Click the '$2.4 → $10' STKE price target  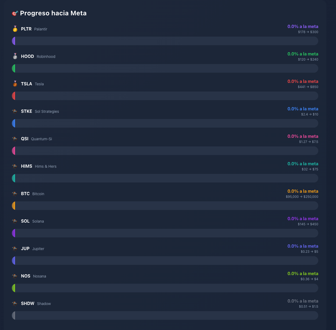click(310, 114)
